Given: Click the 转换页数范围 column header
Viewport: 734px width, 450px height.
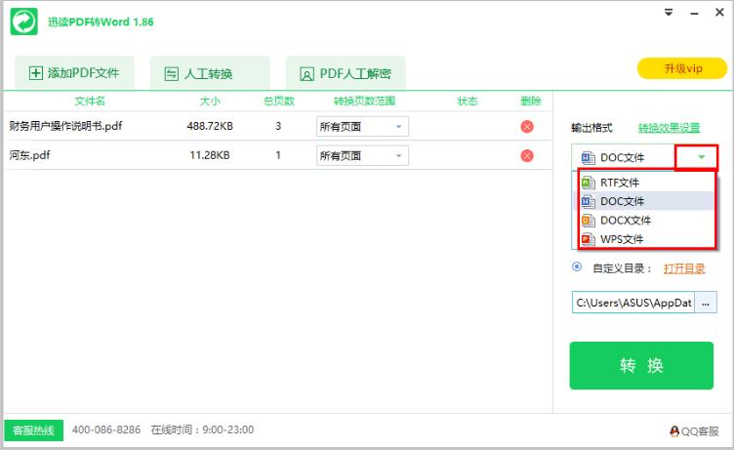Looking at the screenshot, I should 365,102.
